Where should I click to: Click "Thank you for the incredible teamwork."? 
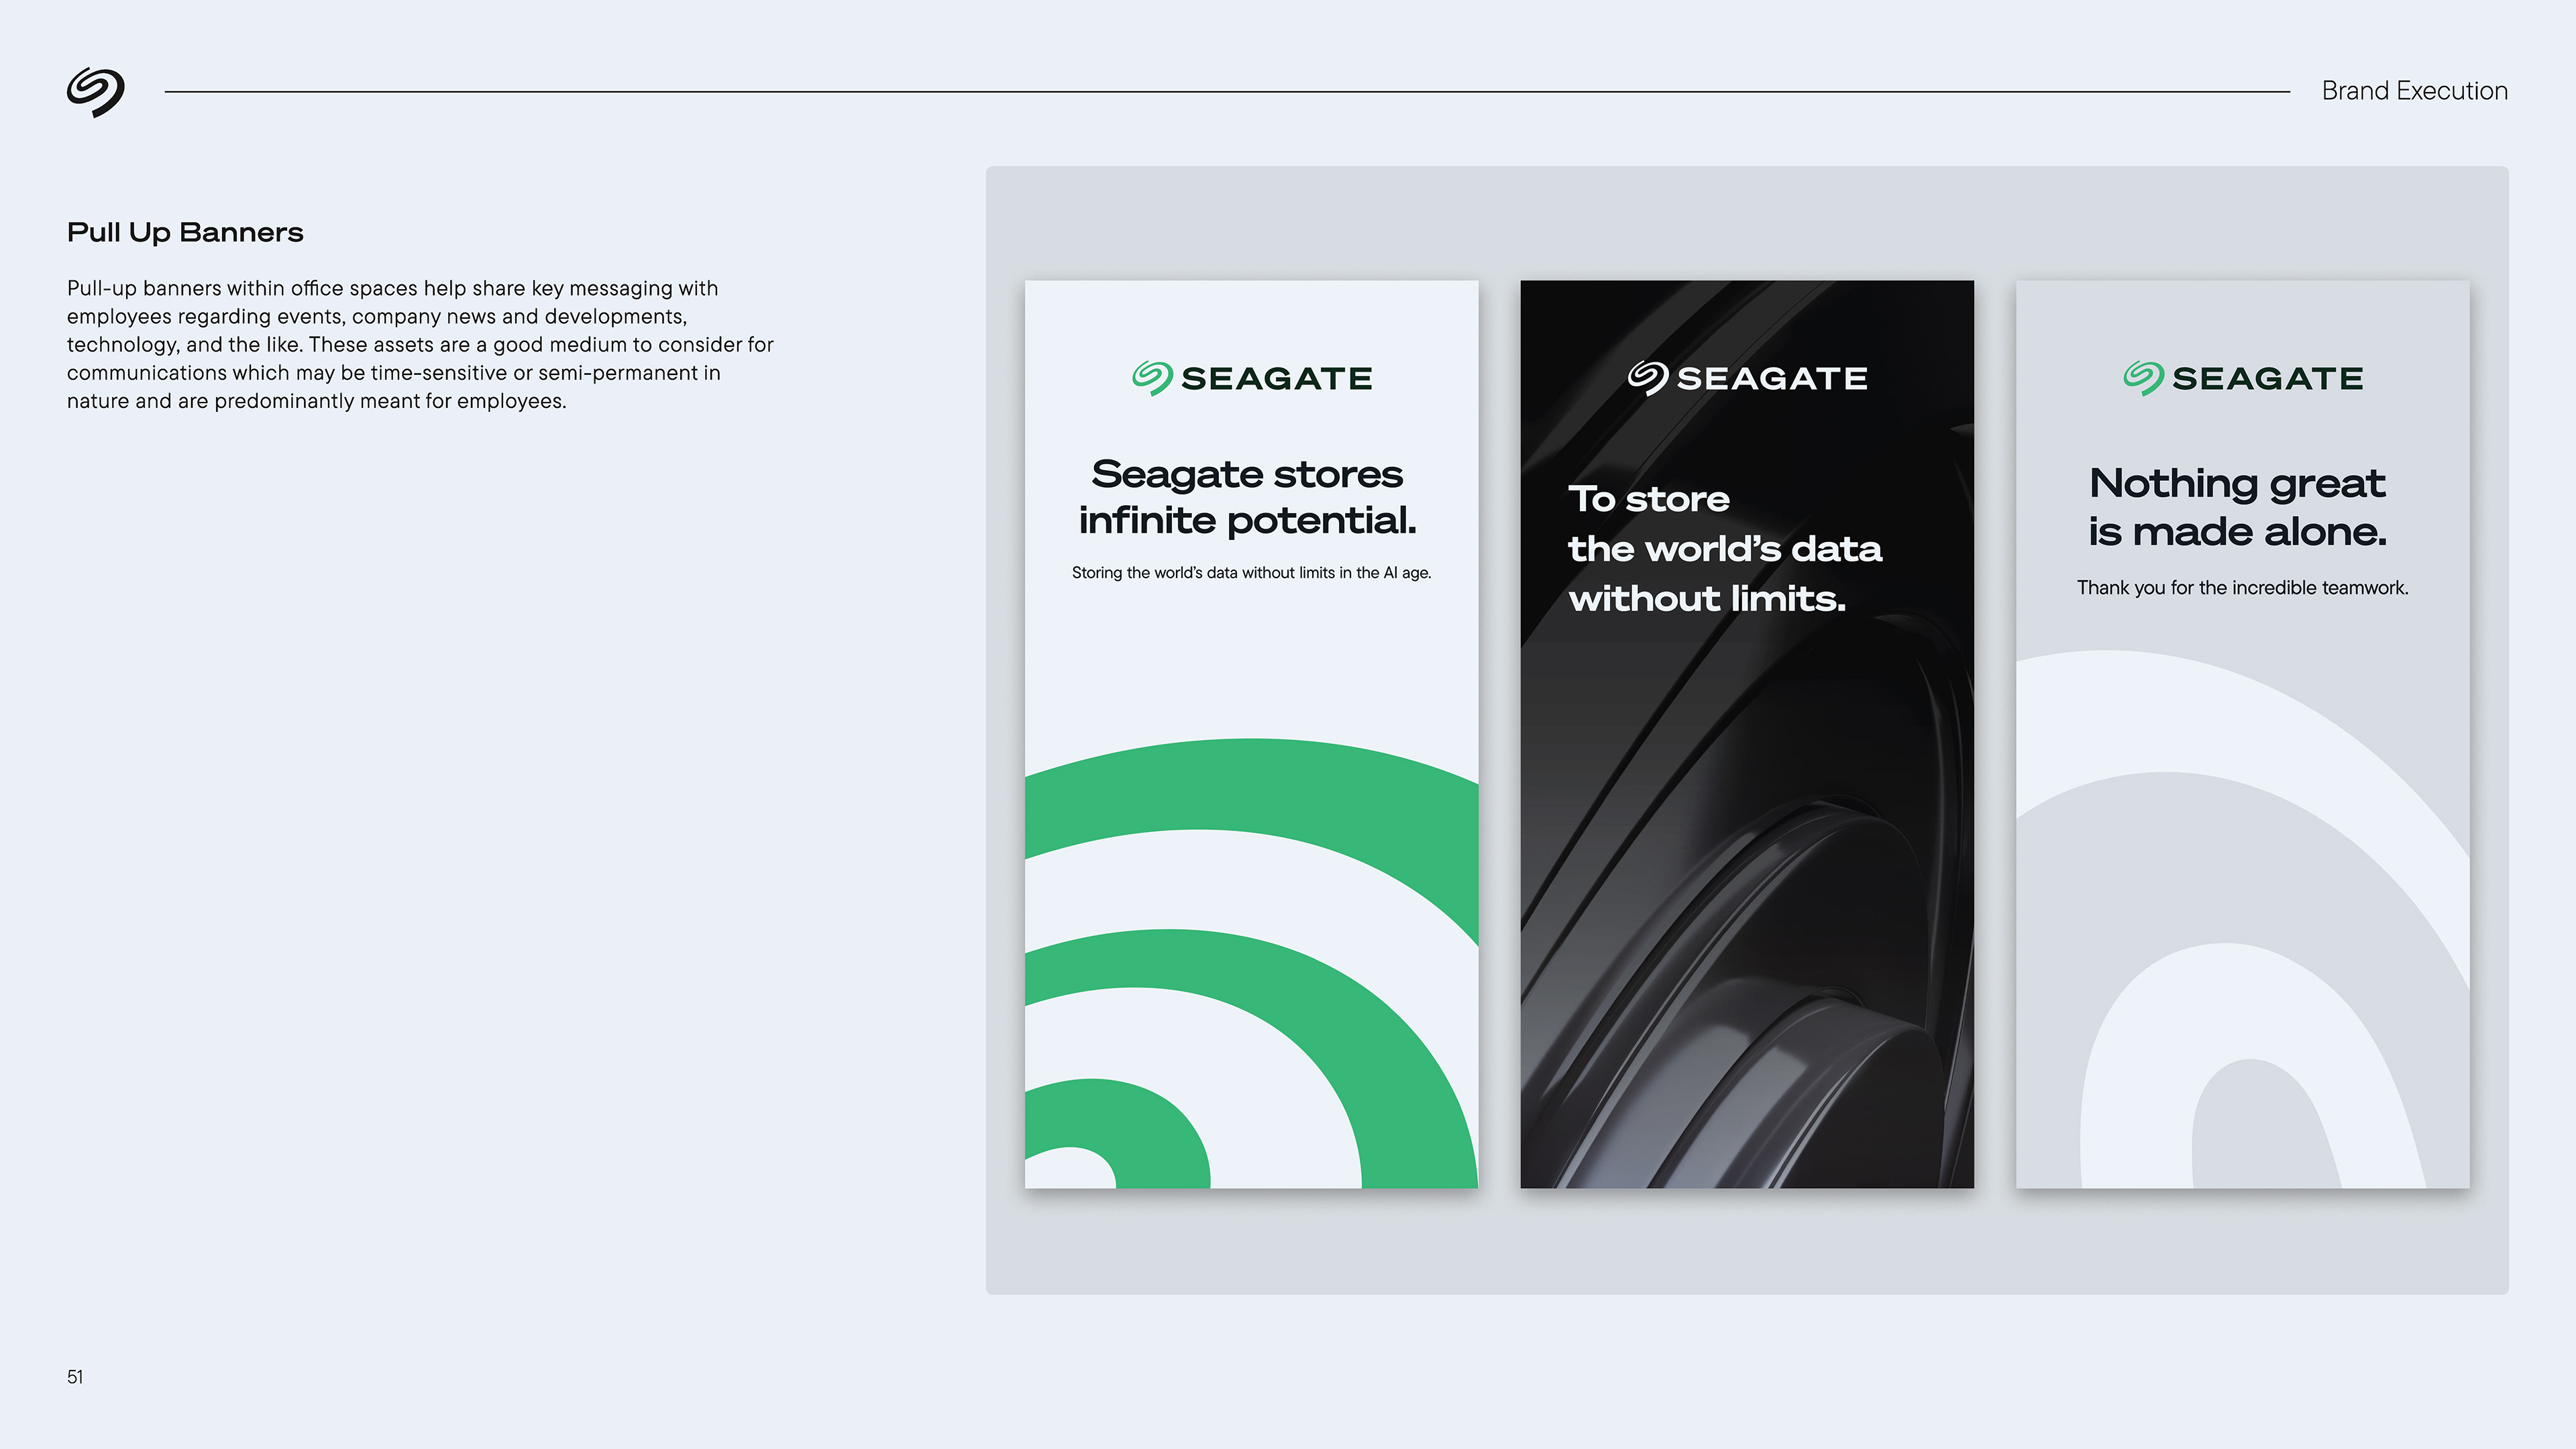pos(2242,588)
